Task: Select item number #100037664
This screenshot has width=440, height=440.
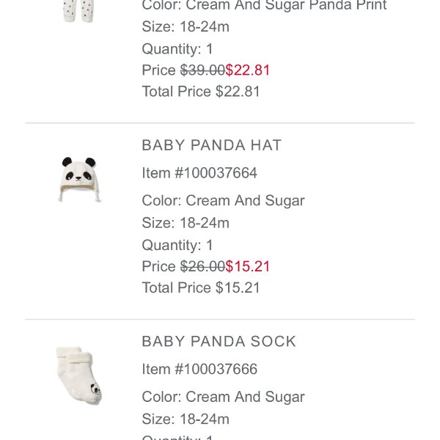Action: tap(216, 173)
